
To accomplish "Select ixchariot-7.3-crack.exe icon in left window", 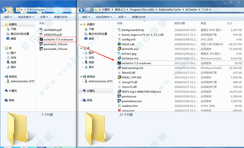I will pyautogui.click(x=41, y=39).
